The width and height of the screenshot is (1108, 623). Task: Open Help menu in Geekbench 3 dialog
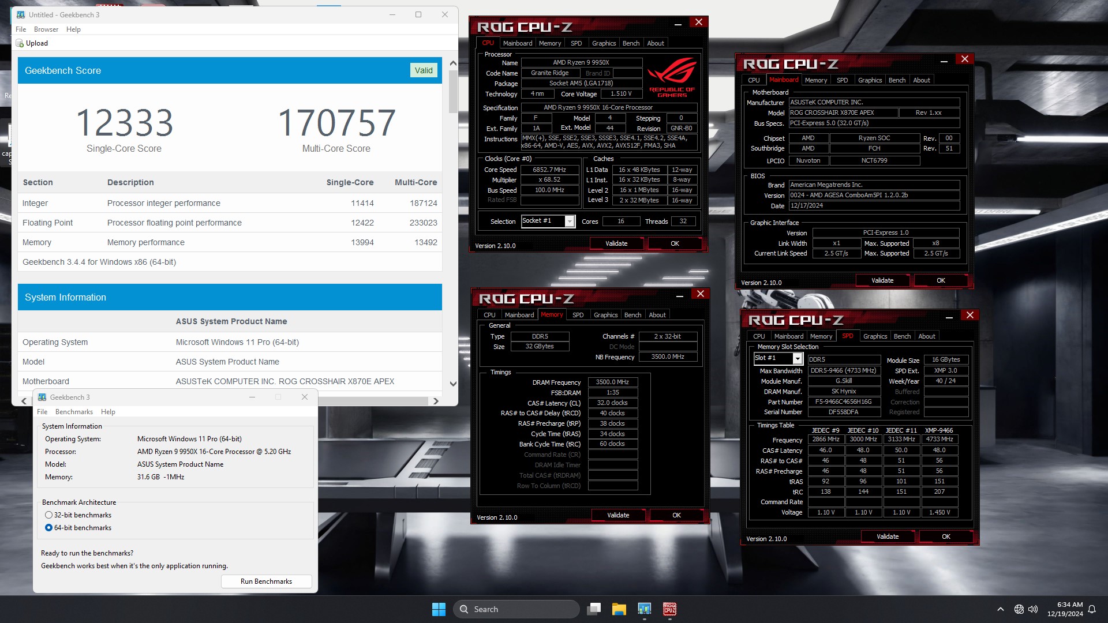coord(108,412)
